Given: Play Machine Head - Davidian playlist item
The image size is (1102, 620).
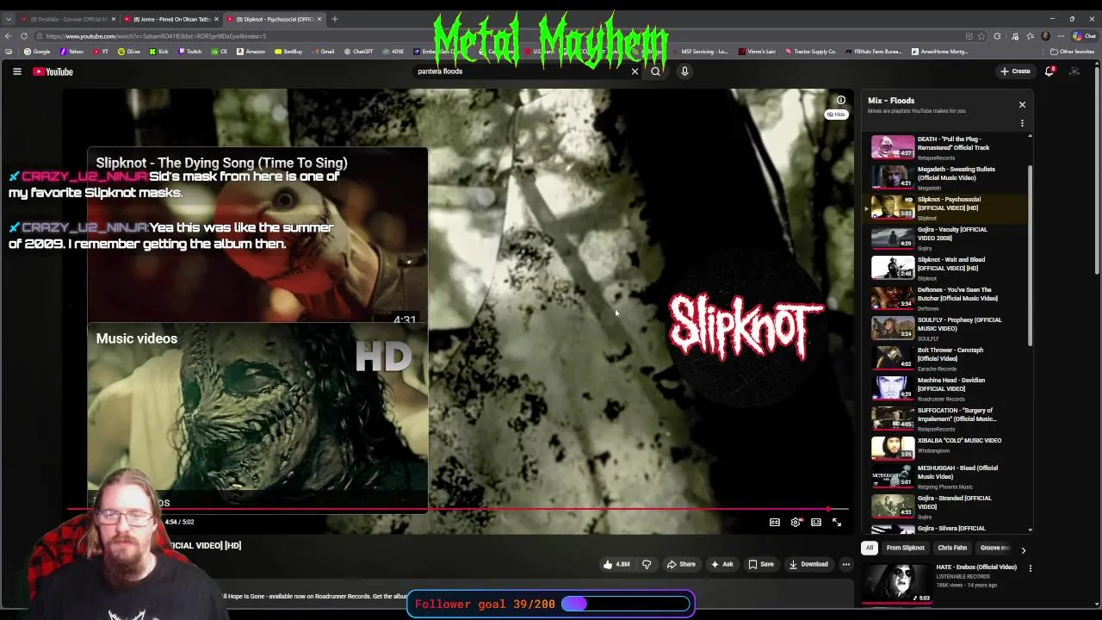Looking at the screenshot, I should click(947, 388).
